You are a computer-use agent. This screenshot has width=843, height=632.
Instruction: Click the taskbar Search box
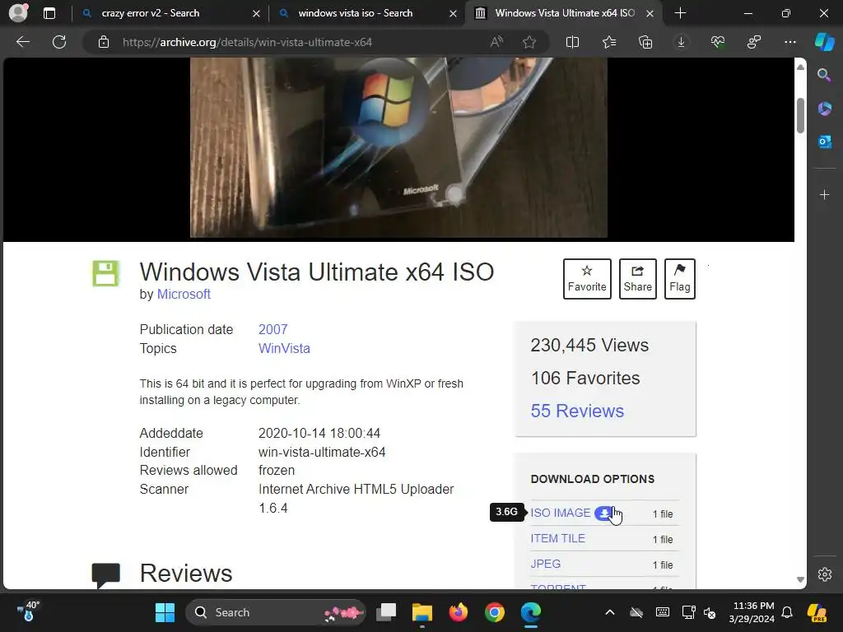click(275, 612)
